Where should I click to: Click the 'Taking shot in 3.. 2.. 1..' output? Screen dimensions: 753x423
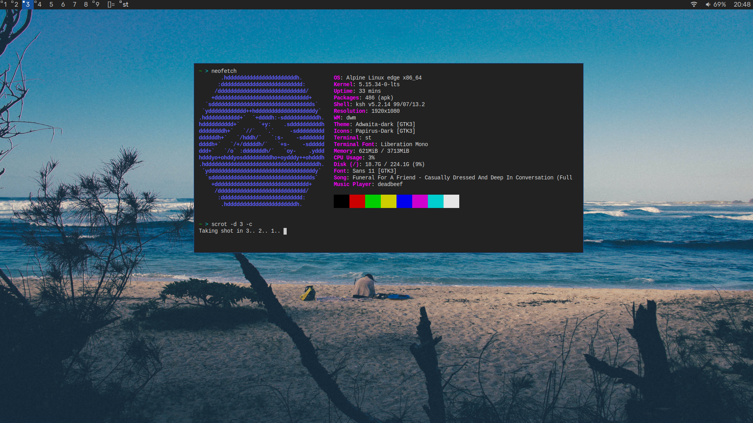click(240, 231)
